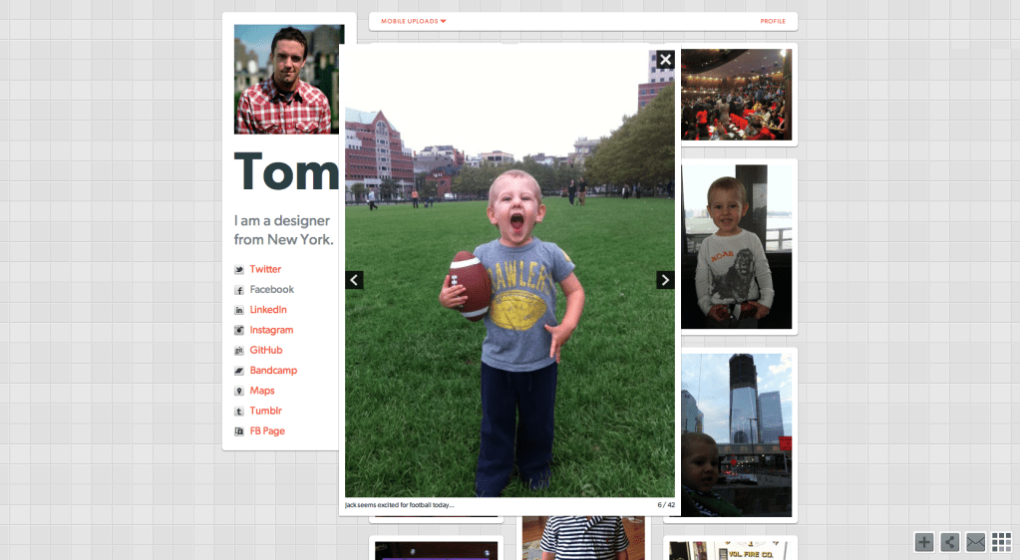Open the skyscraper photo thumbnail

[736, 433]
